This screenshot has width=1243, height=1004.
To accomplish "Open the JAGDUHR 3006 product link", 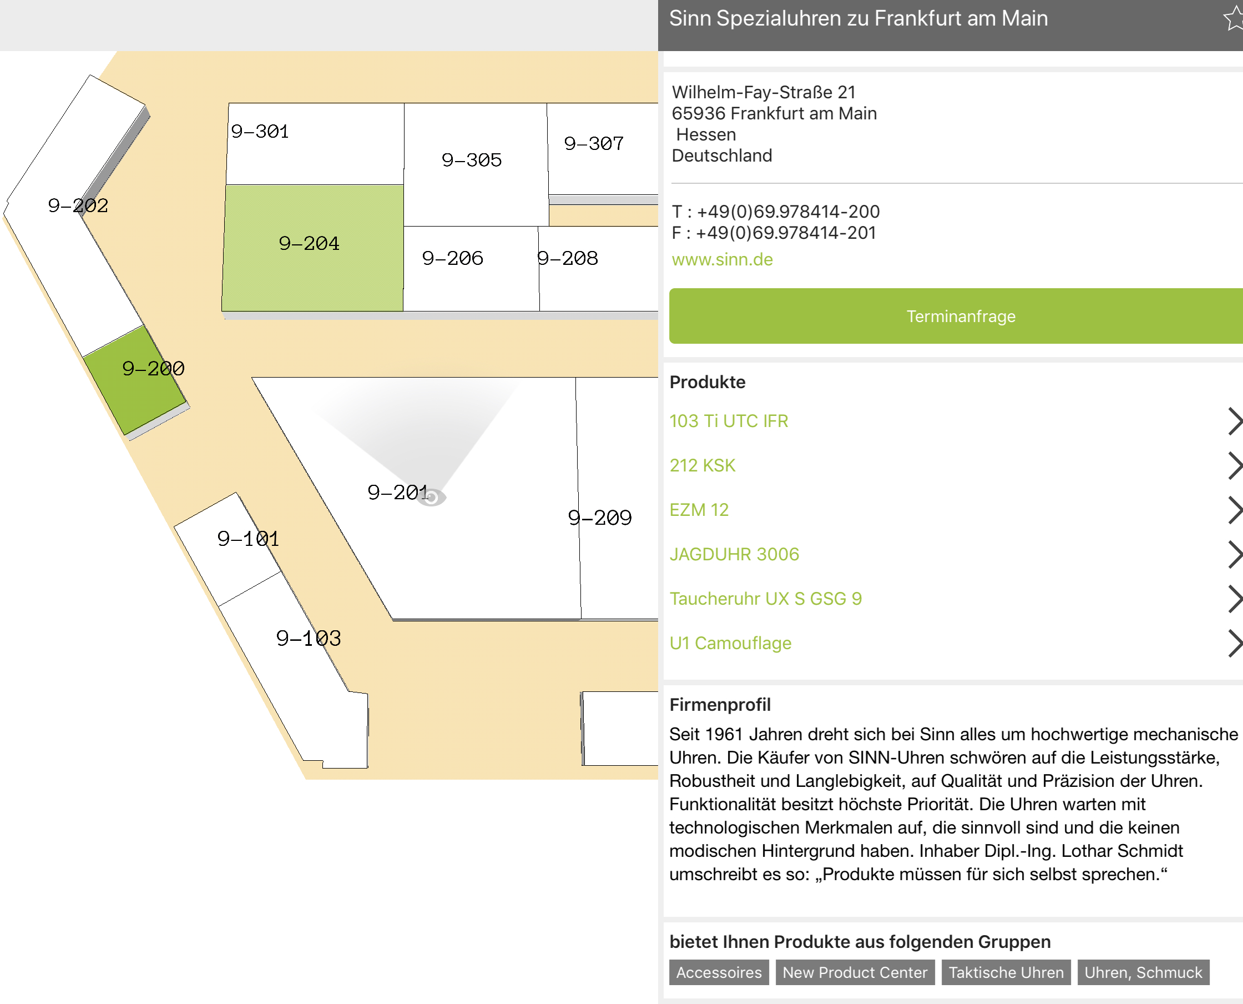I will click(734, 554).
